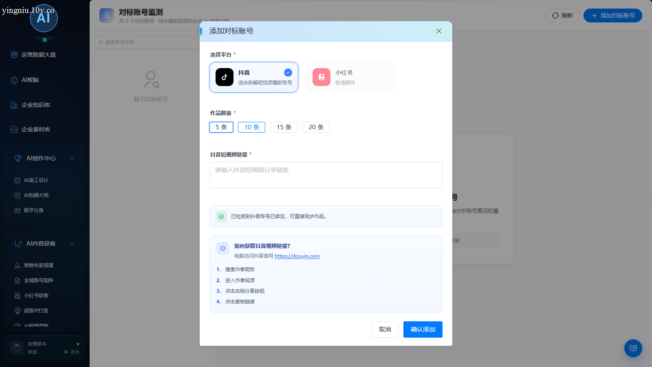Image resolution: width=652 pixels, height=367 pixels.
Task: Click the 搜索账号名称 search field
Action: point(148,42)
